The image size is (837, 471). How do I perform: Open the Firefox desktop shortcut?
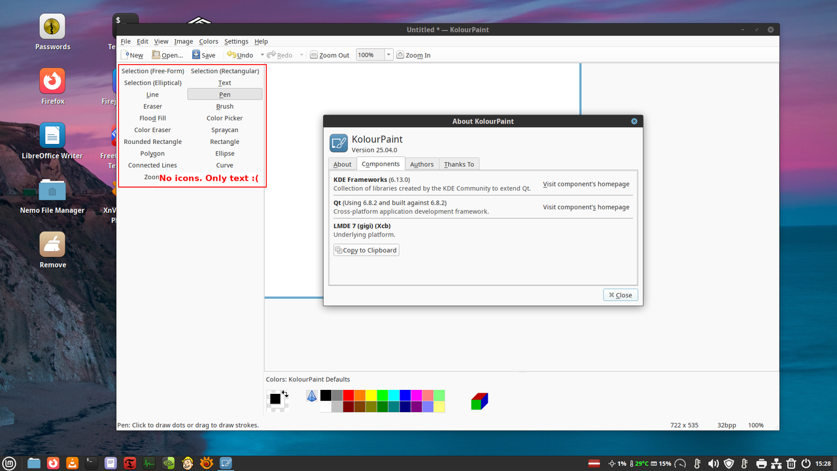point(52,86)
